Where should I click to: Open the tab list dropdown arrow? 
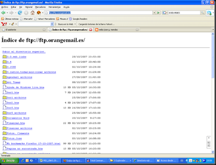pyautogui.click(x=213, y=30)
